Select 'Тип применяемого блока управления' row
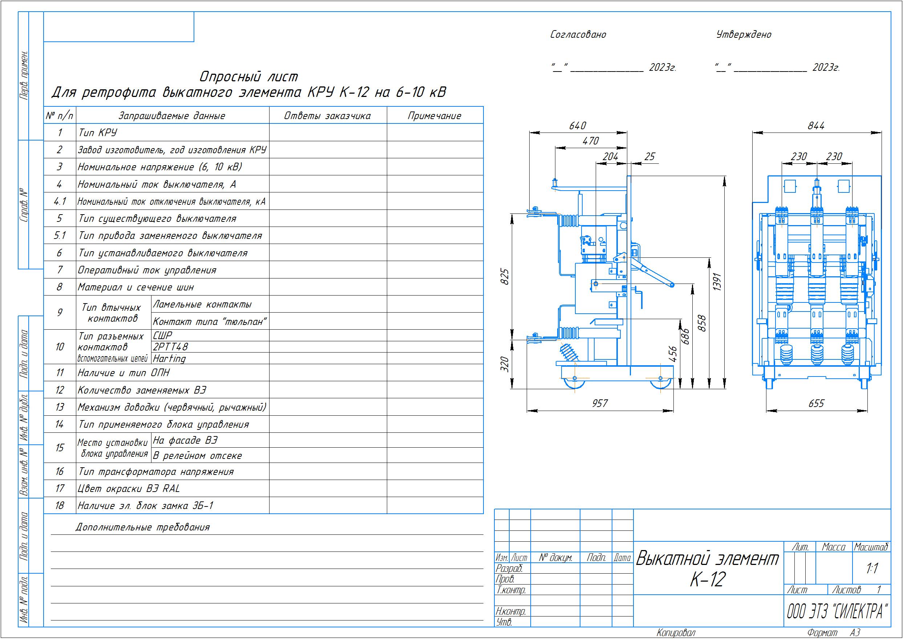Screen dimensions: 903x639 (263, 424)
